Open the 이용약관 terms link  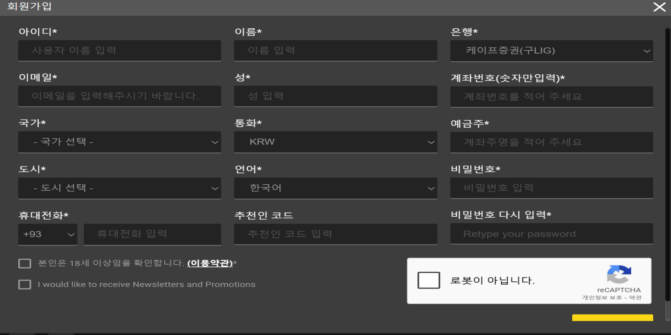pos(210,263)
